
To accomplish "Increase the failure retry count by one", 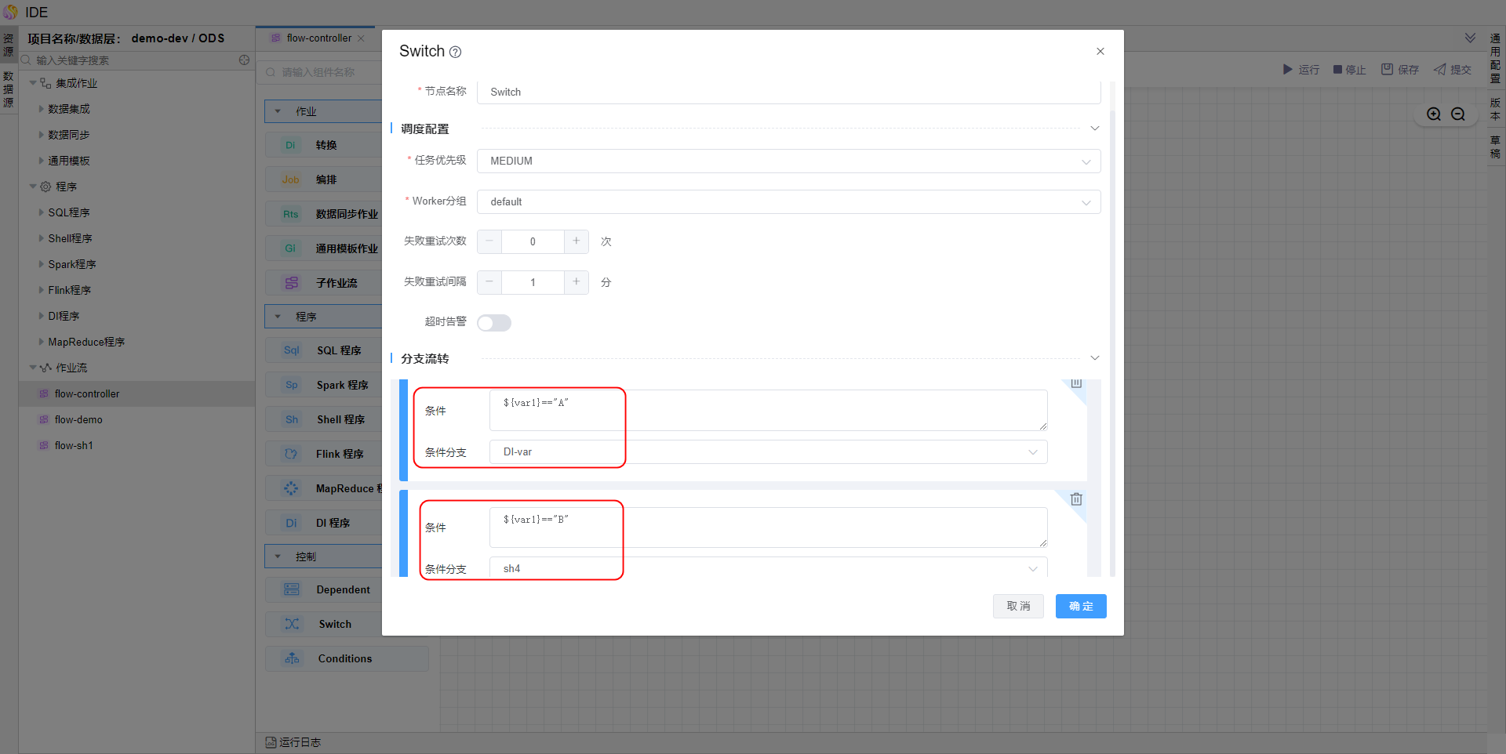I will click(576, 241).
